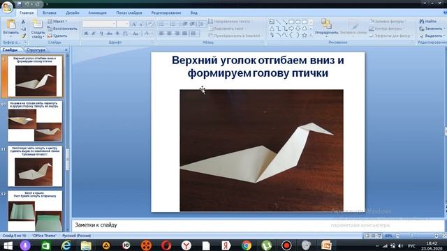
Task: Open the Character Spacing (AV) menu
Action: (125, 33)
